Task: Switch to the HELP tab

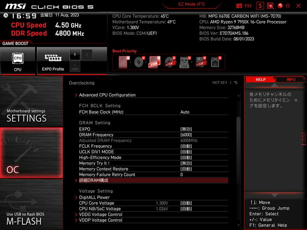Action: [260, 80]
